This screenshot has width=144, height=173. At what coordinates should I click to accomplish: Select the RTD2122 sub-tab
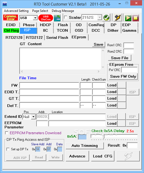[34, 38]
